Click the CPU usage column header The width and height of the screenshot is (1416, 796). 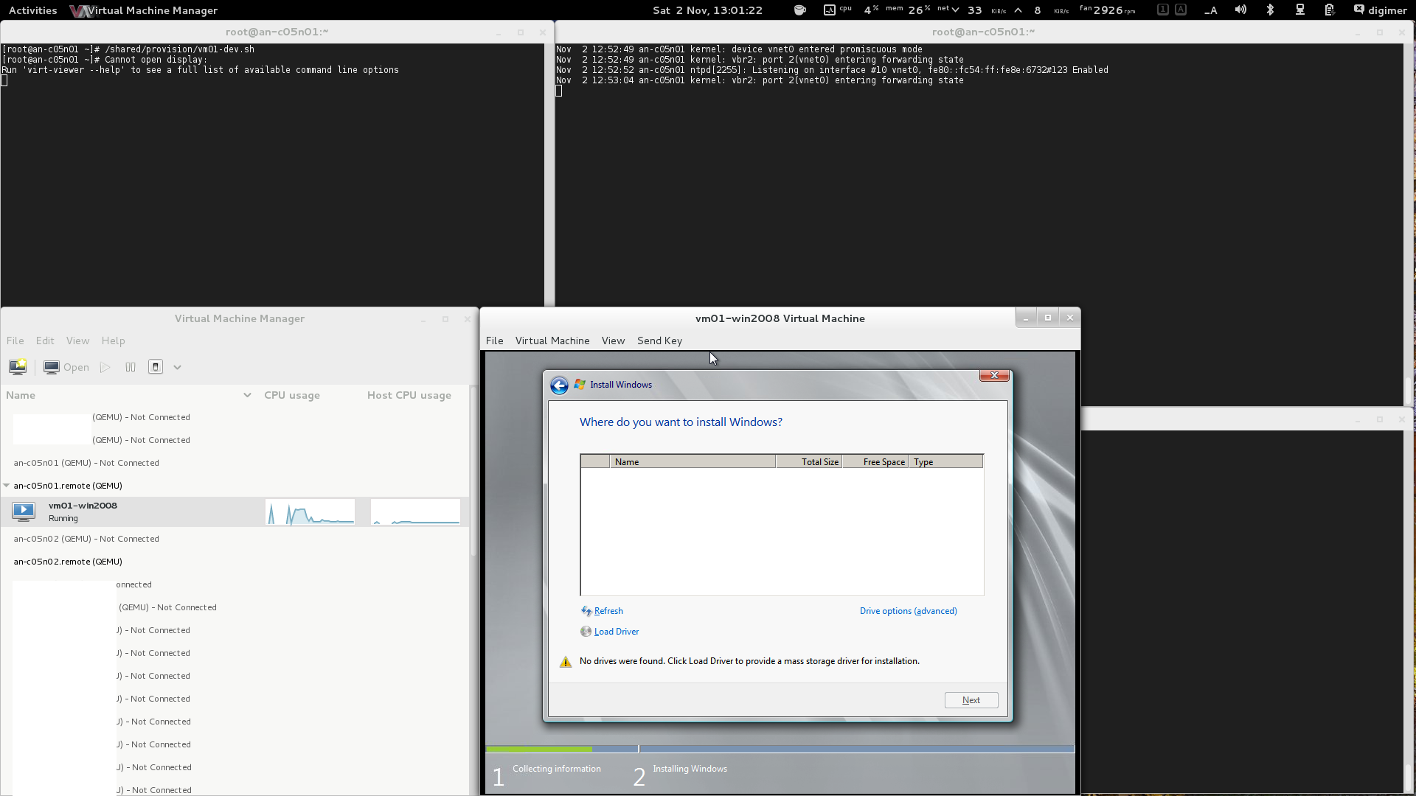coord(292,396)
